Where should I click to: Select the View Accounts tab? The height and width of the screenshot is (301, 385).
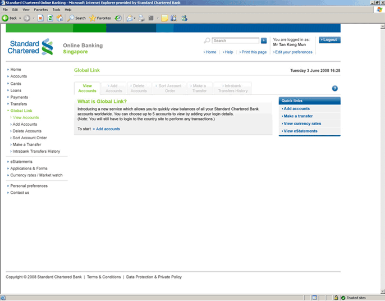[87, 88]
